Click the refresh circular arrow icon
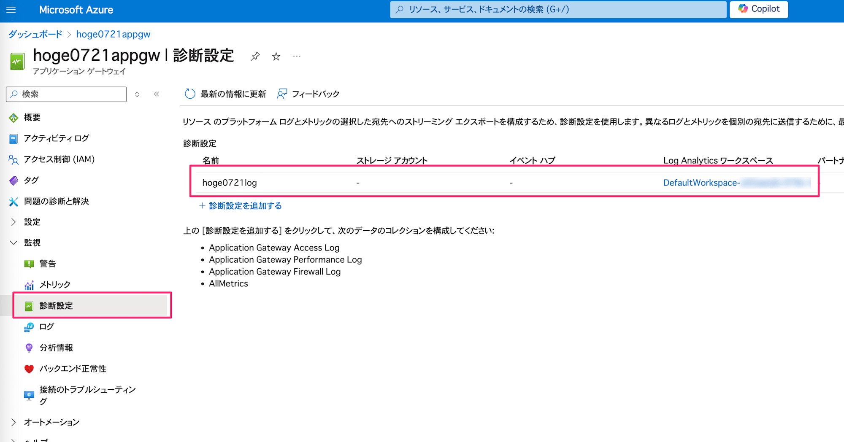844x442 pixels. coord(190,94)
